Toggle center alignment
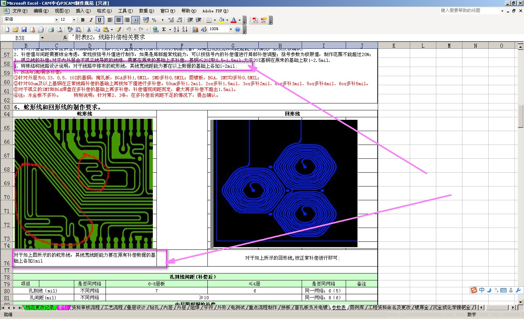This screenshot has height=319, width=524. tap(118, 20)
